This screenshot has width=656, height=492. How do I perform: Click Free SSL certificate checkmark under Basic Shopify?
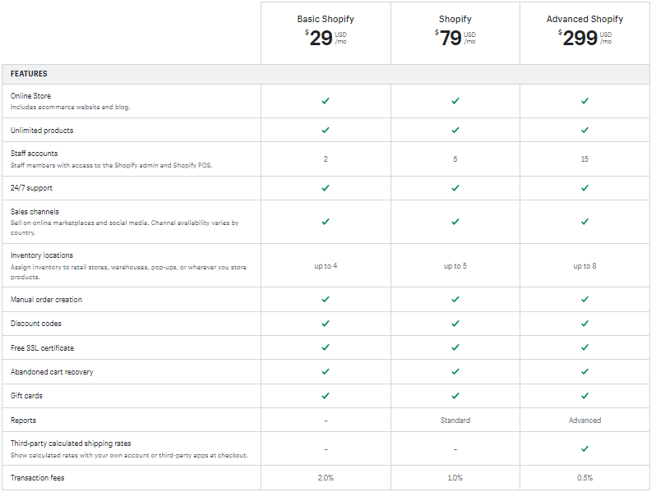326,347
